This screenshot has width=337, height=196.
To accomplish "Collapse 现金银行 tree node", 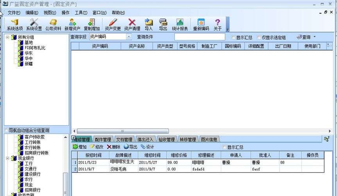I will coord(7,158).
